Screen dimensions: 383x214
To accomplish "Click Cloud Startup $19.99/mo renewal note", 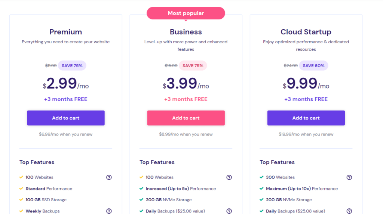I will tap(306, 134).
